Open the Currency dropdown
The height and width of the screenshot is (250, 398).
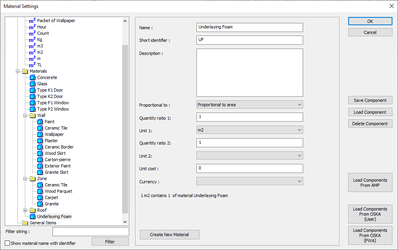coord(249,181)
